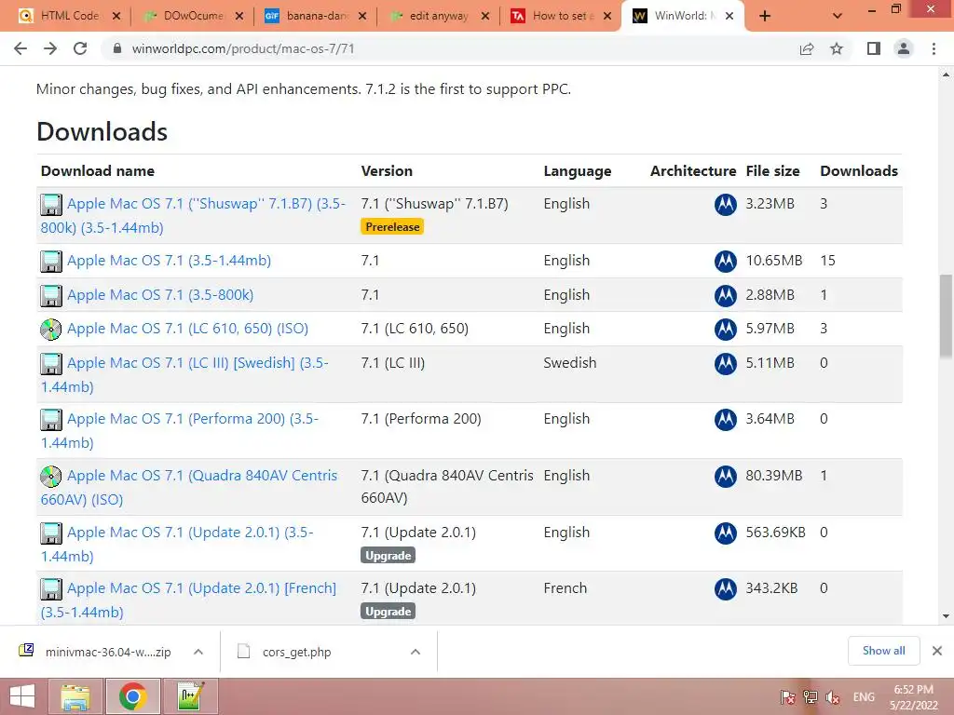Viewport: 954px width, 715px height.
Task: Click the Swedish language cell
Action: coord(569,363)
